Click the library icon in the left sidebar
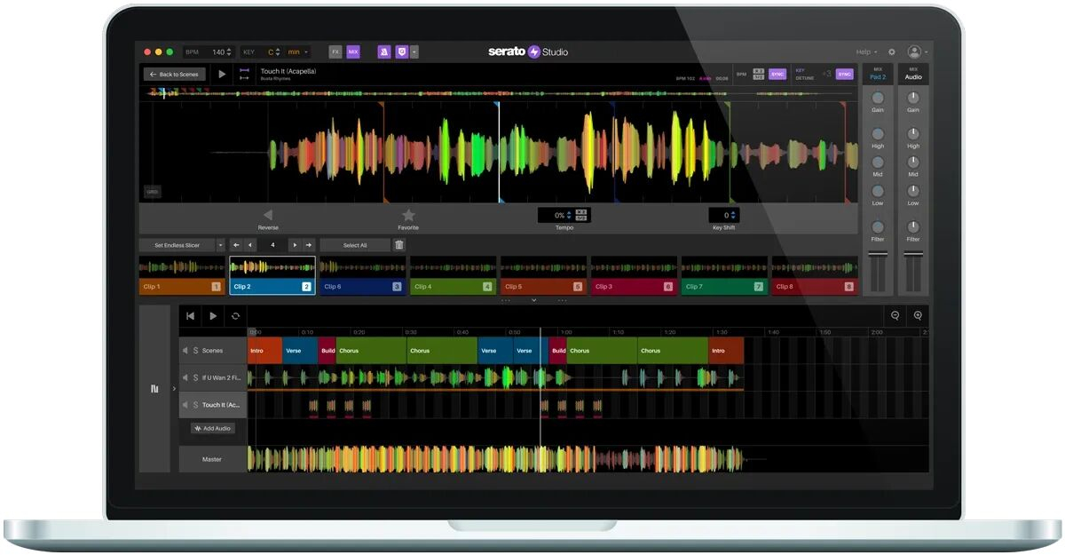Screen dimensions: 1065x555 pyautogui.click(x=154, y=389)
